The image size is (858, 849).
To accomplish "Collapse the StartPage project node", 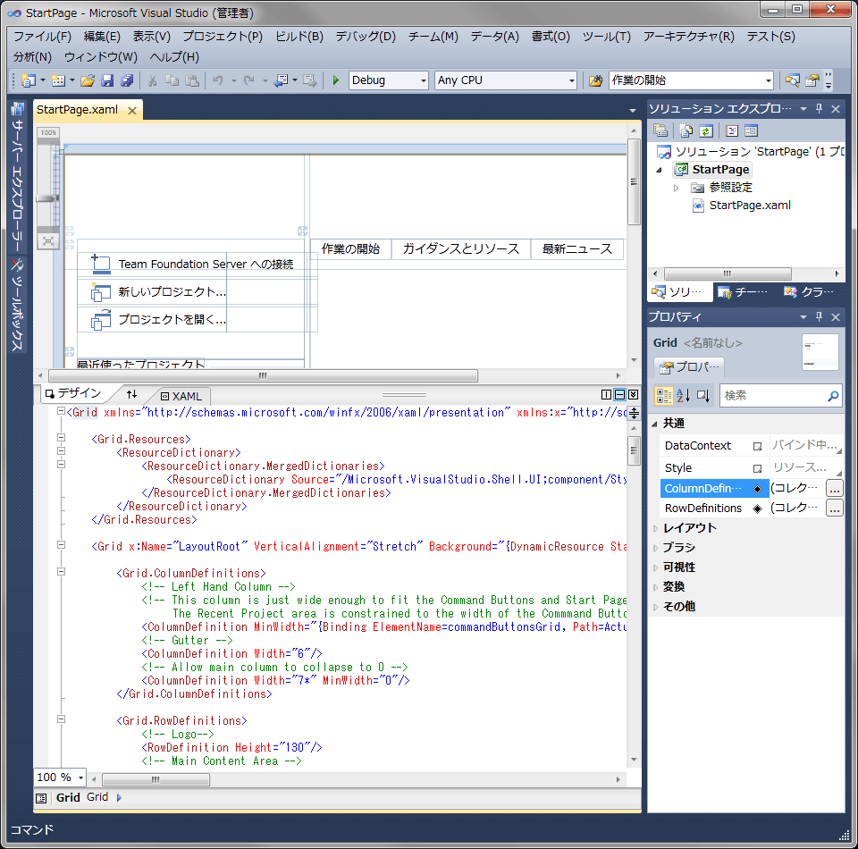I will coord(660,170).
